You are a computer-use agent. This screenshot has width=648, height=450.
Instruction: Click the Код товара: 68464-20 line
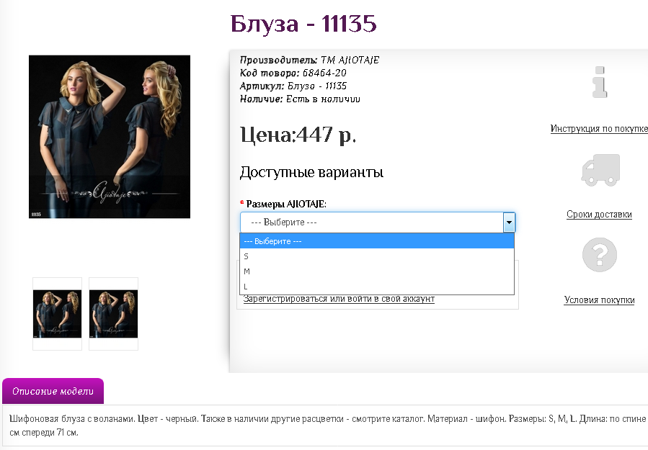pyautogui.click(x=293, y=73)
